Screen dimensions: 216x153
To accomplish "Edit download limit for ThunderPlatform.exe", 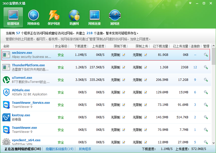I will coord(124,67).
